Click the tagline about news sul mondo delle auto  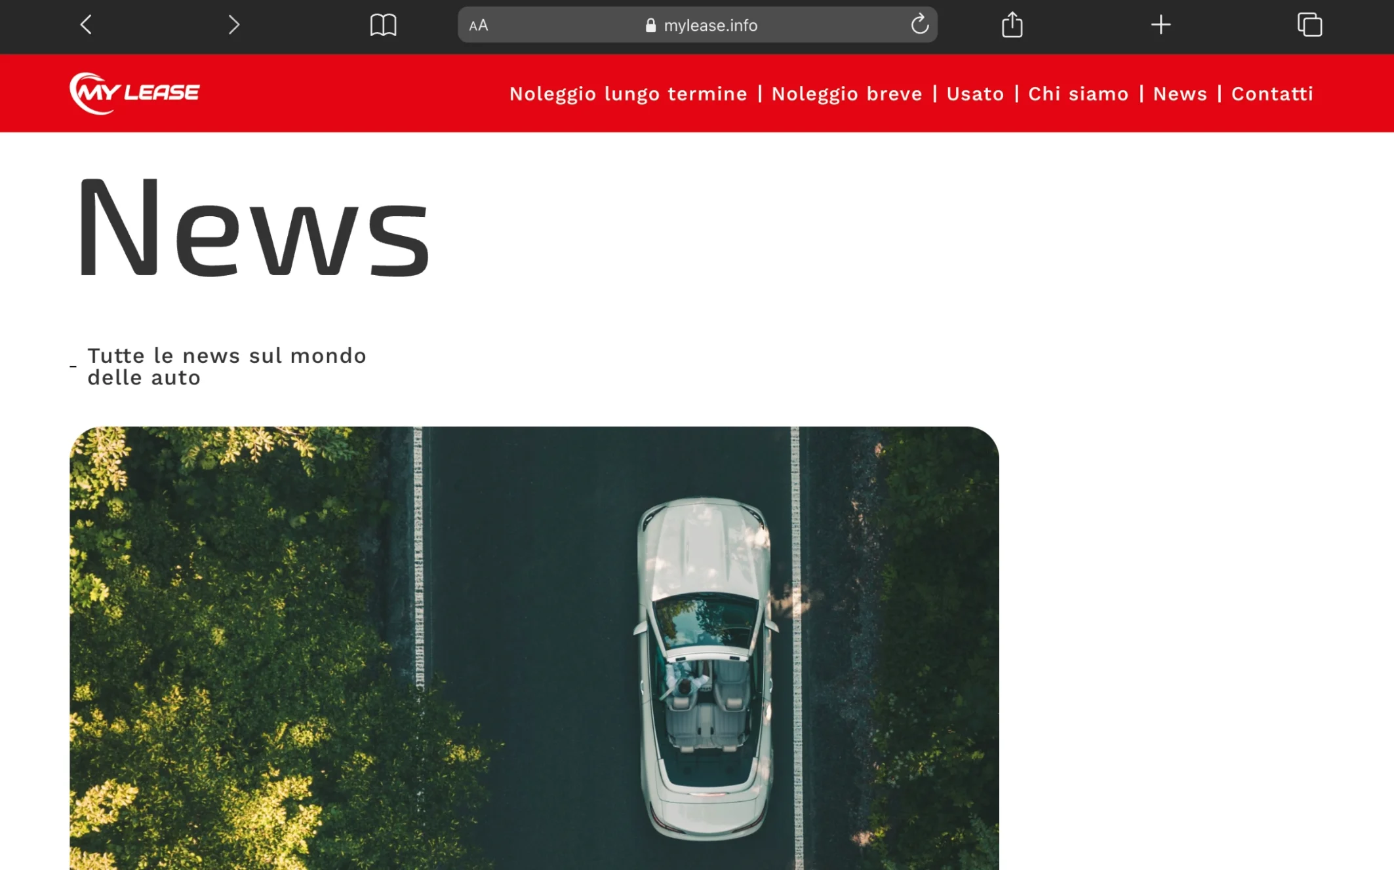click(x=226, y=367)
